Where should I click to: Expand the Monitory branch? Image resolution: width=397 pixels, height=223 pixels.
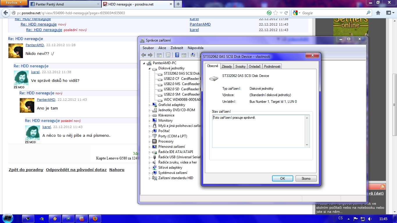[150, 121]
